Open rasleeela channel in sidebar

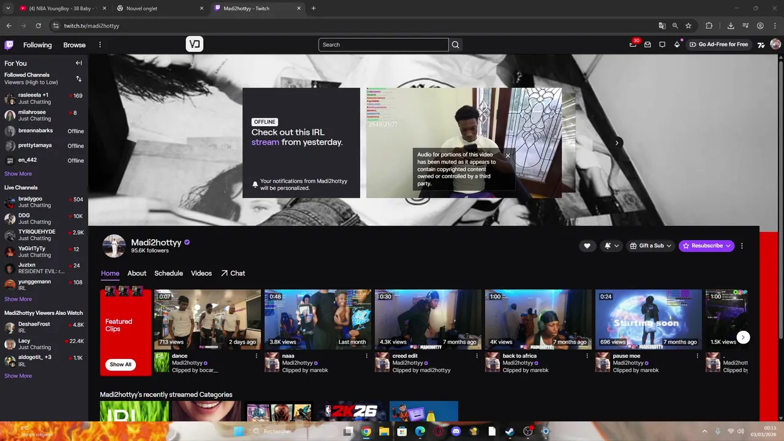43,99
